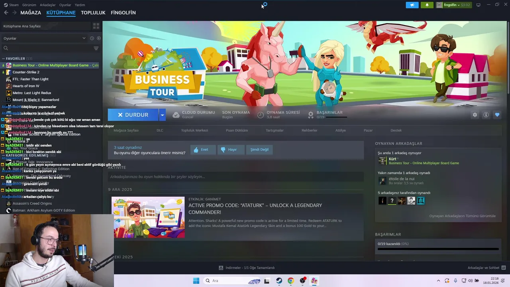Open Chrome from the taskbar
The height and width of the screenshot is (287, 510).
point(290,281)
